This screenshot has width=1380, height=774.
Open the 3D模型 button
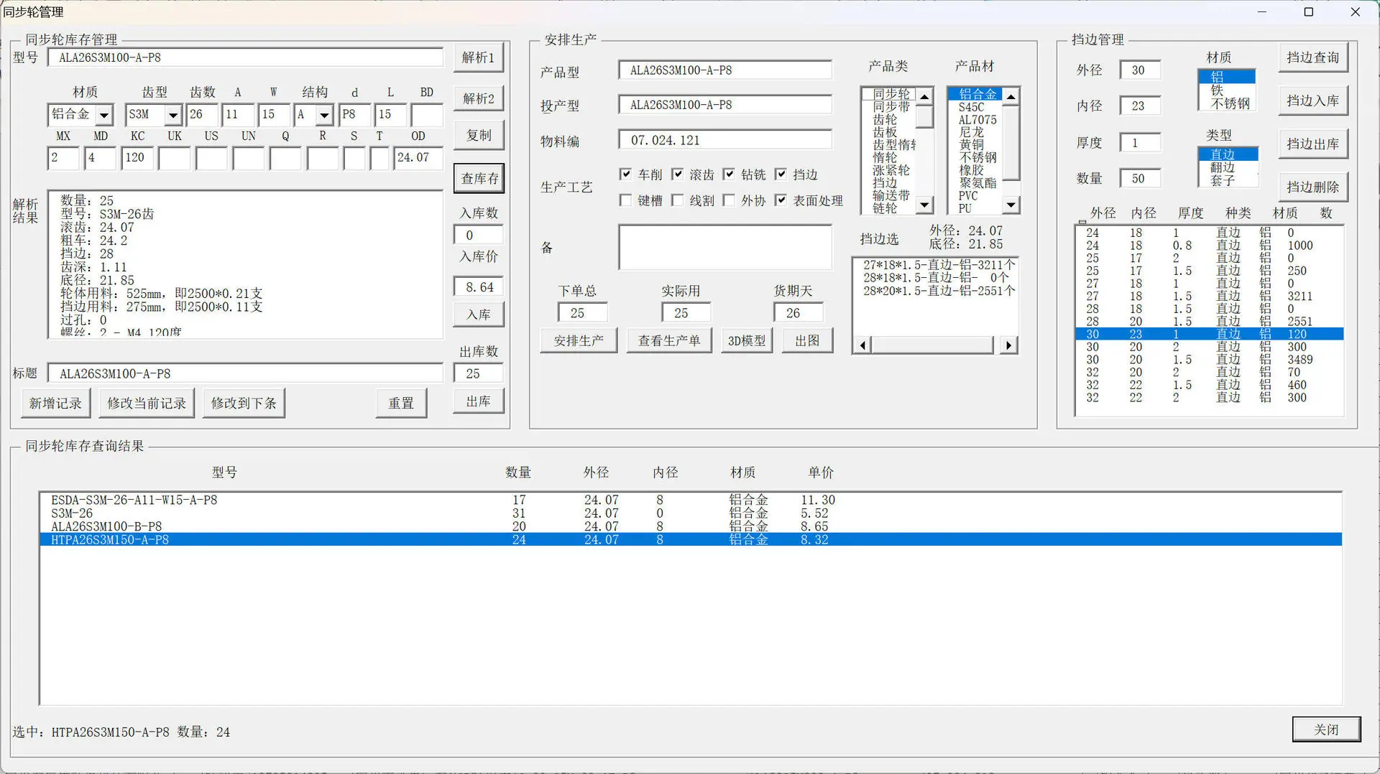747,340
